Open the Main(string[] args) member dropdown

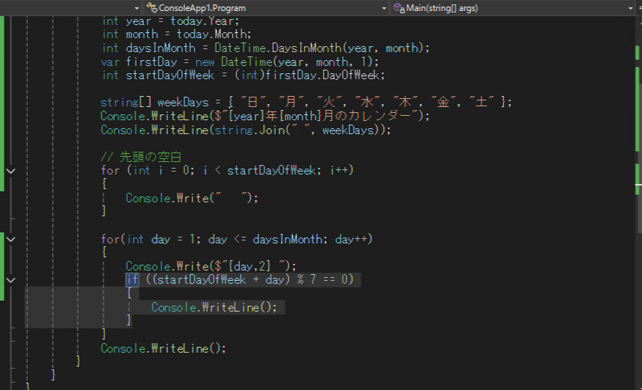click(x=514, y=7)
